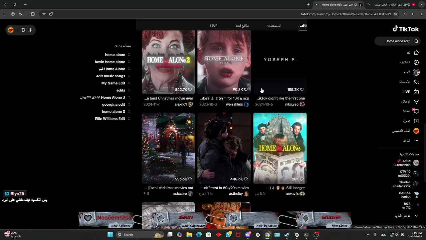Open the Explore compass icon
The height and width of the screenshot is (240, 426).
(x=416, y=62)
